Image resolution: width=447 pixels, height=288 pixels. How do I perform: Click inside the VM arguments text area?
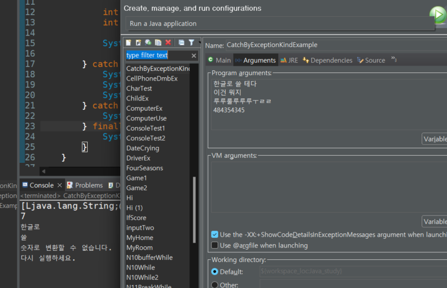pyautogui.click(x=329, y=187)
